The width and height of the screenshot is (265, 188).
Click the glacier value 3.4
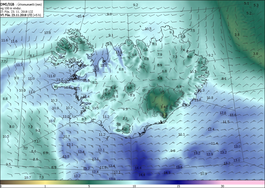point(163,107)
